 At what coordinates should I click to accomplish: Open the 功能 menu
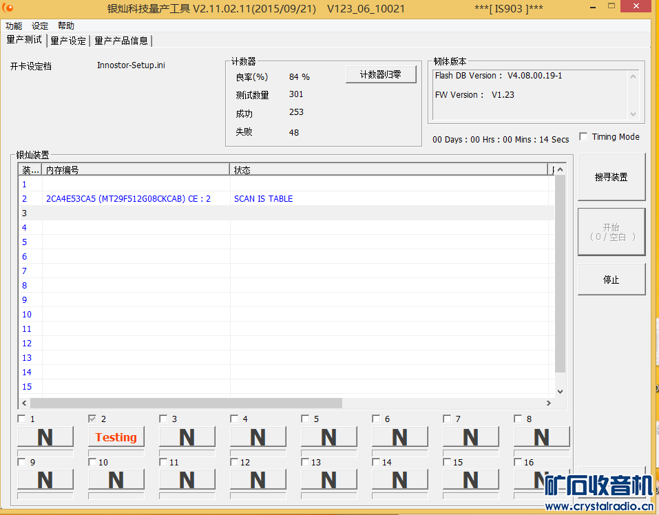point(14,25)
